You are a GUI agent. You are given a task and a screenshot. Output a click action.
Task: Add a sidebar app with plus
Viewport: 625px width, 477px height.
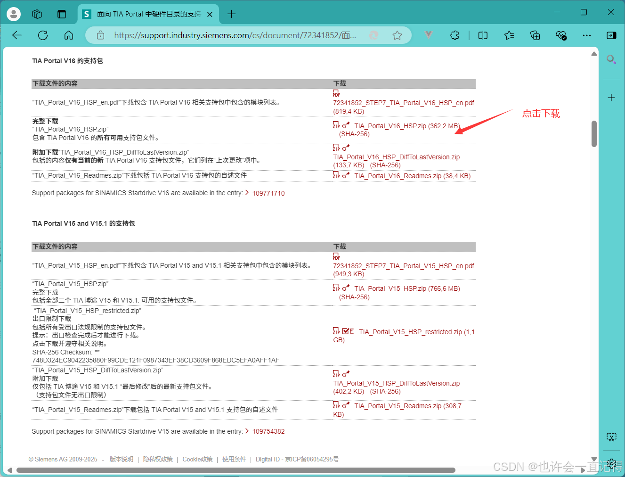coord(611,98)
